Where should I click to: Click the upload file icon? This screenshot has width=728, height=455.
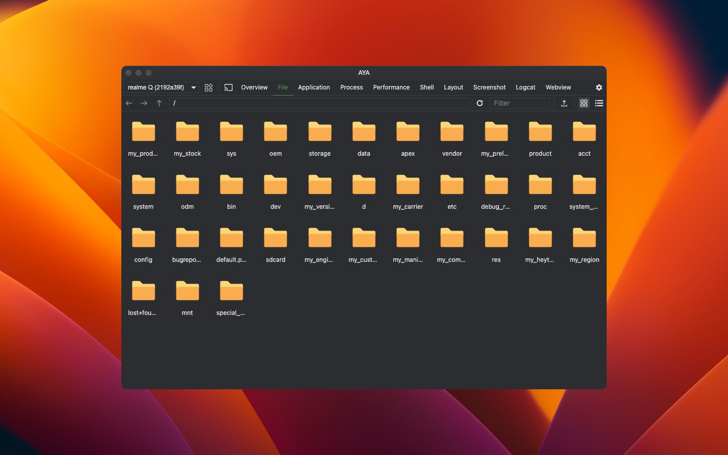point(564,103)
